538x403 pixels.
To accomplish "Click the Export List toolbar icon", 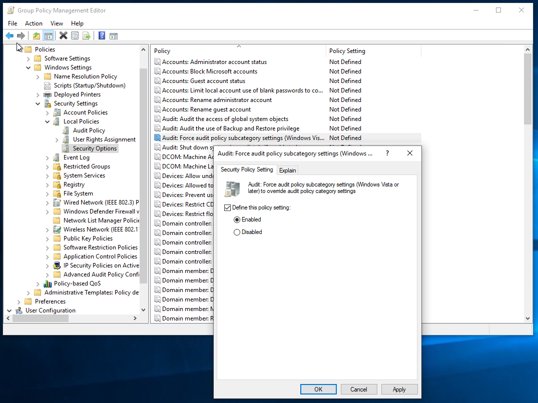I will point(87,35).
